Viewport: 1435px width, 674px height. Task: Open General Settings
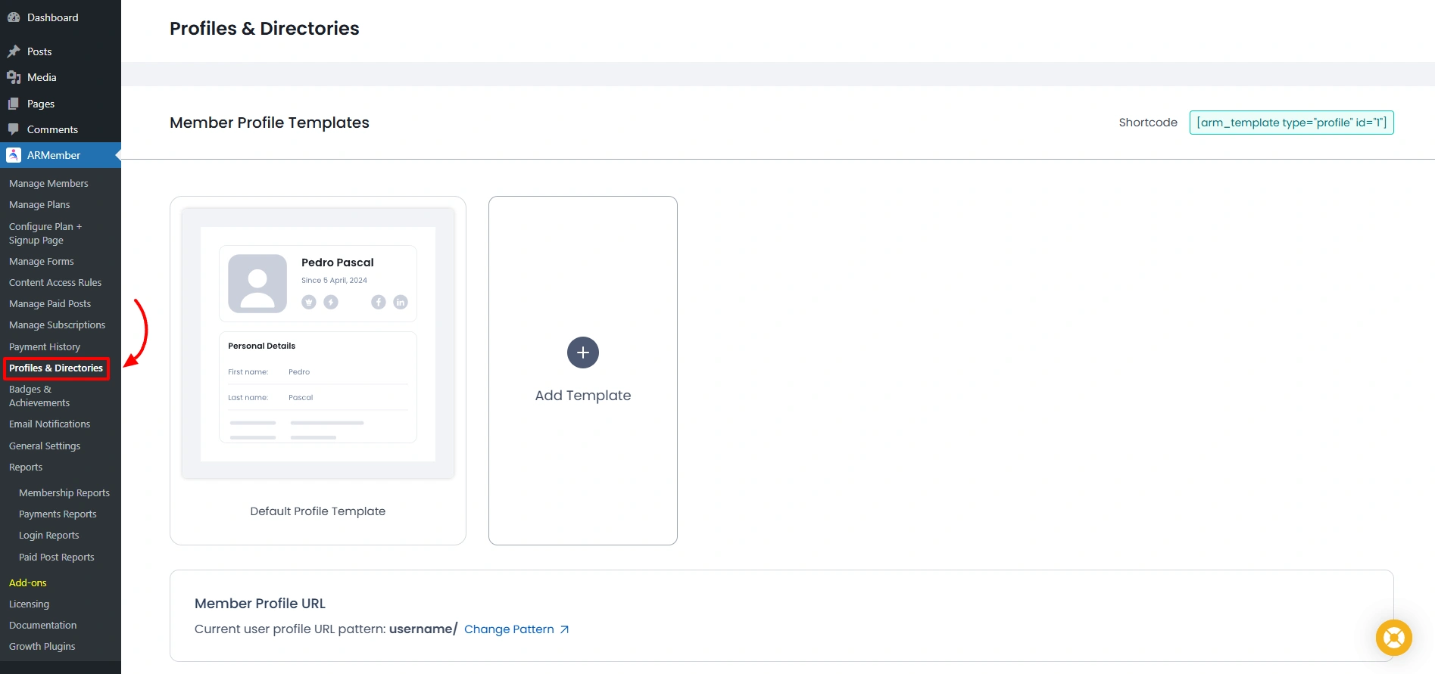click(45, 446)
